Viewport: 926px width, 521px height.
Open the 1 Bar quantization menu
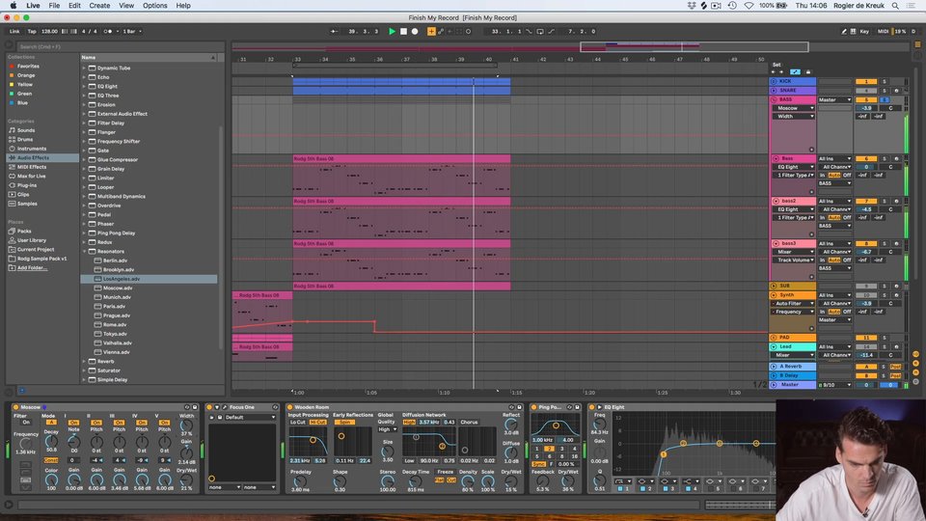(132, 31)
